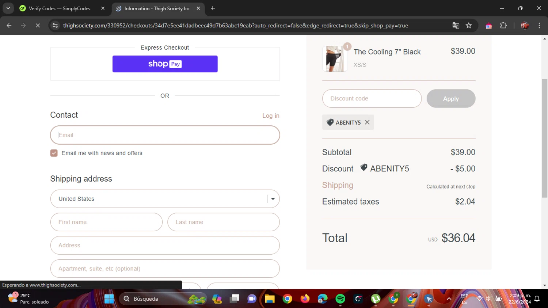Open the Windows Start menu

click(109, 299)
